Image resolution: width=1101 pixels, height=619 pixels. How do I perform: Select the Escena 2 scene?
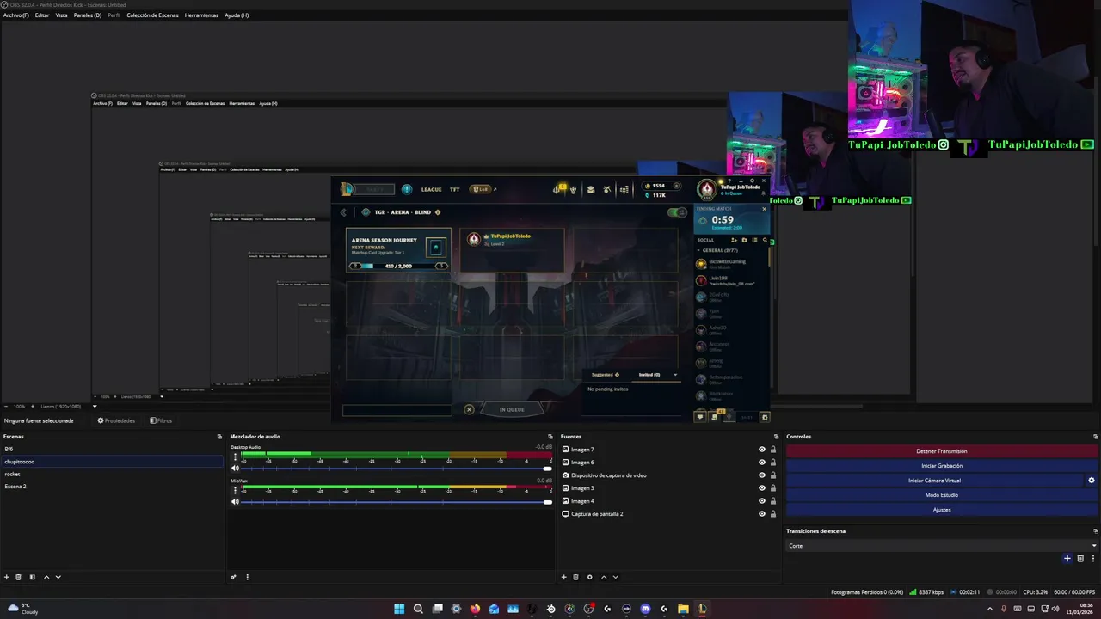[112, 487]
